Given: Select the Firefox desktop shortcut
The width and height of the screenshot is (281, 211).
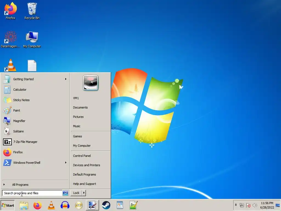Looking at the screenshot, I should pyautogui.click(x=10, y=11).
